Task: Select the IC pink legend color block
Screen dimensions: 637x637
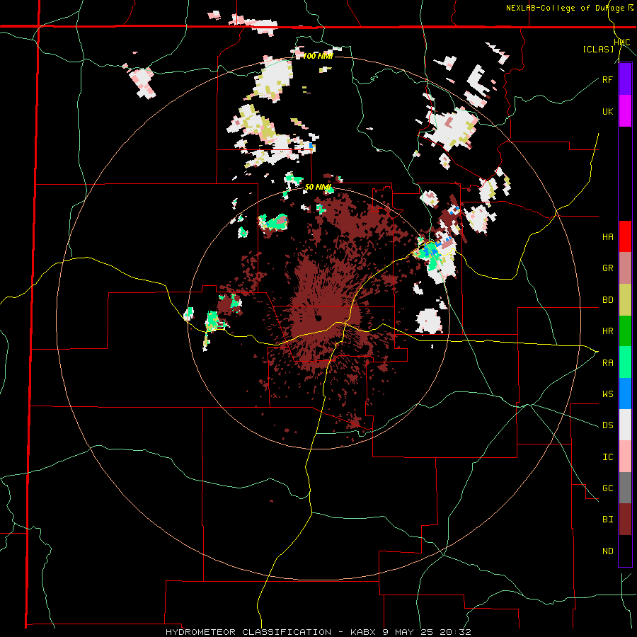Action: coord(625,457)
